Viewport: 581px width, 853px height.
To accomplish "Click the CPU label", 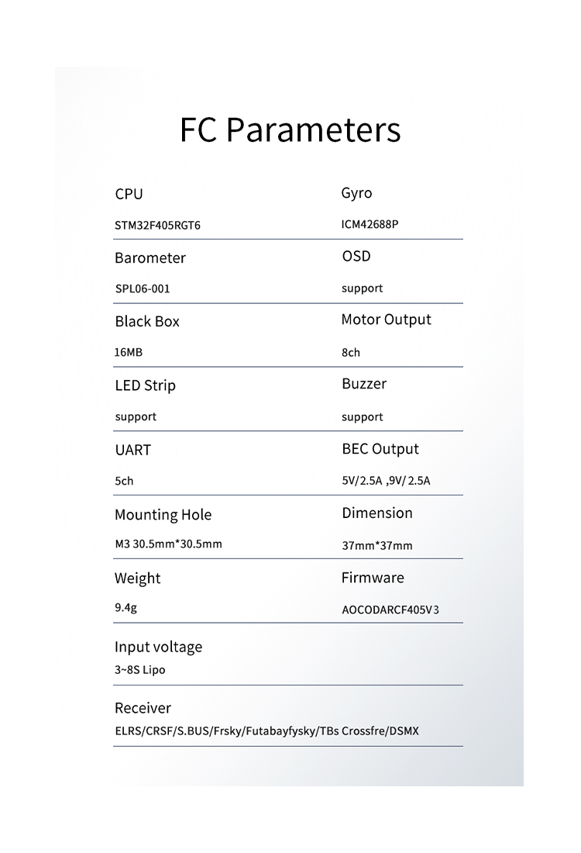I will [x=129, y=194].
